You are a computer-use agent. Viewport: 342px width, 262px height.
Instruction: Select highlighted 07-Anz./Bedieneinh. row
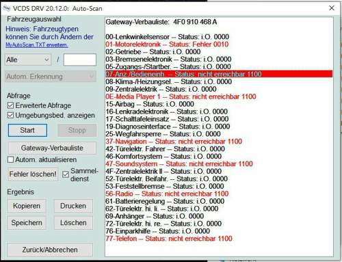click(219, 74)
